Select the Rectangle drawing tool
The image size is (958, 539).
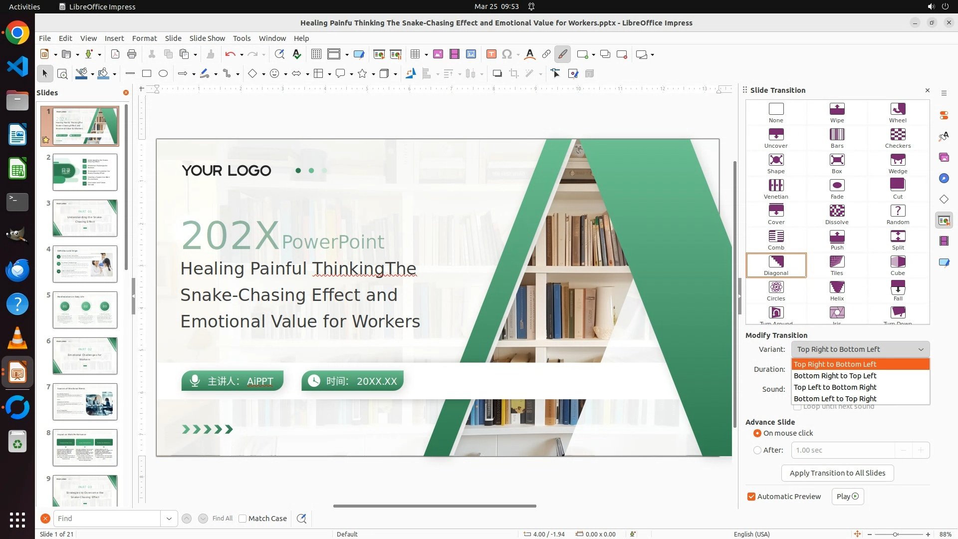tap(147, 74)
